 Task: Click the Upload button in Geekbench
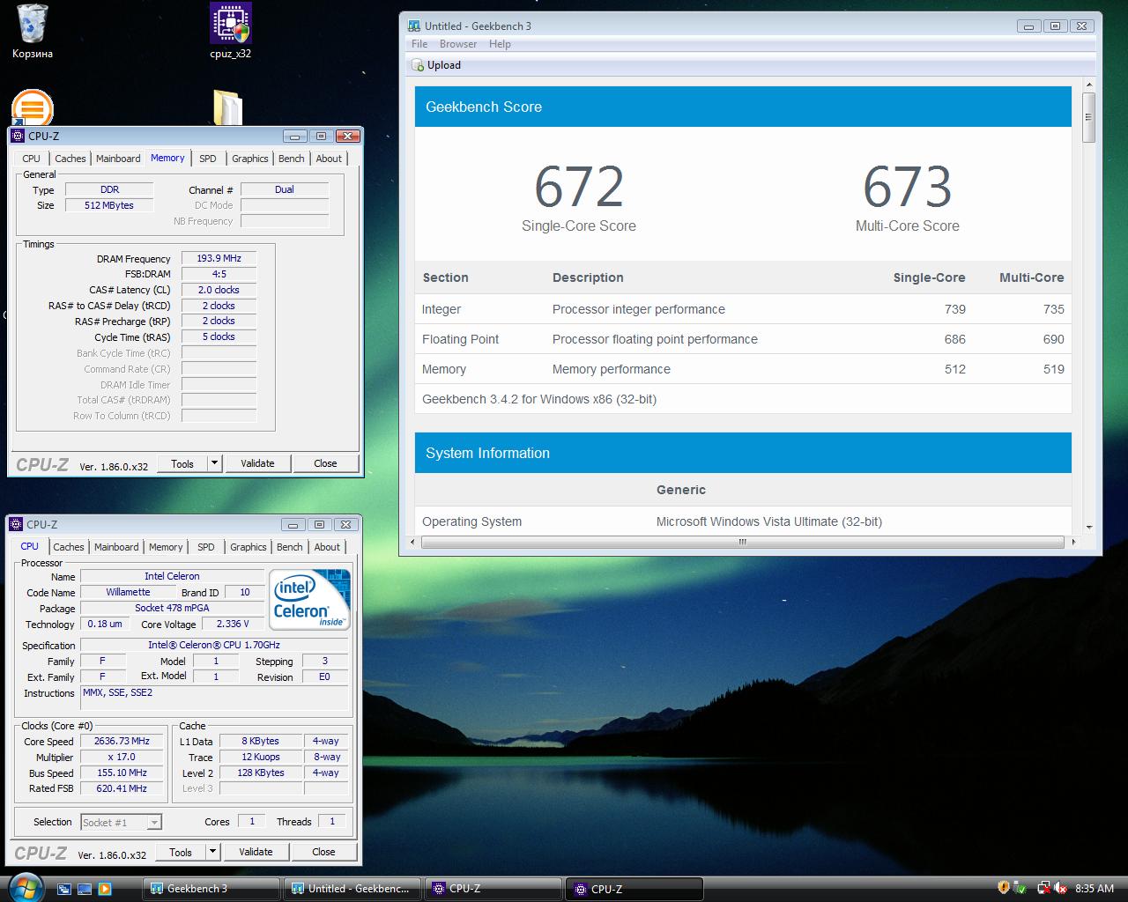437,65
